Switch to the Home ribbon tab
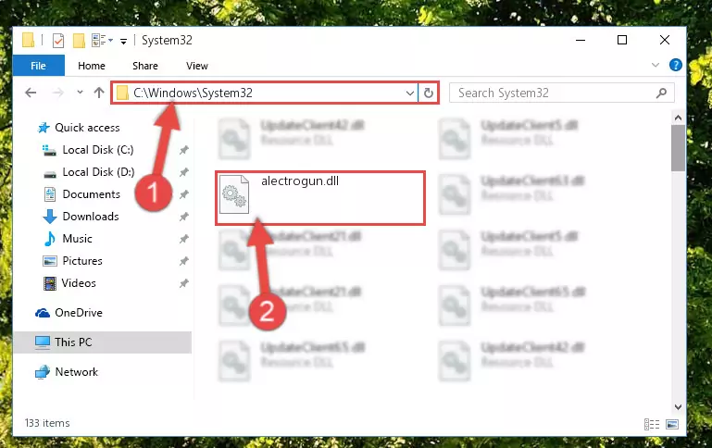Screen dimensions: 712x448 tap(92, 66)
